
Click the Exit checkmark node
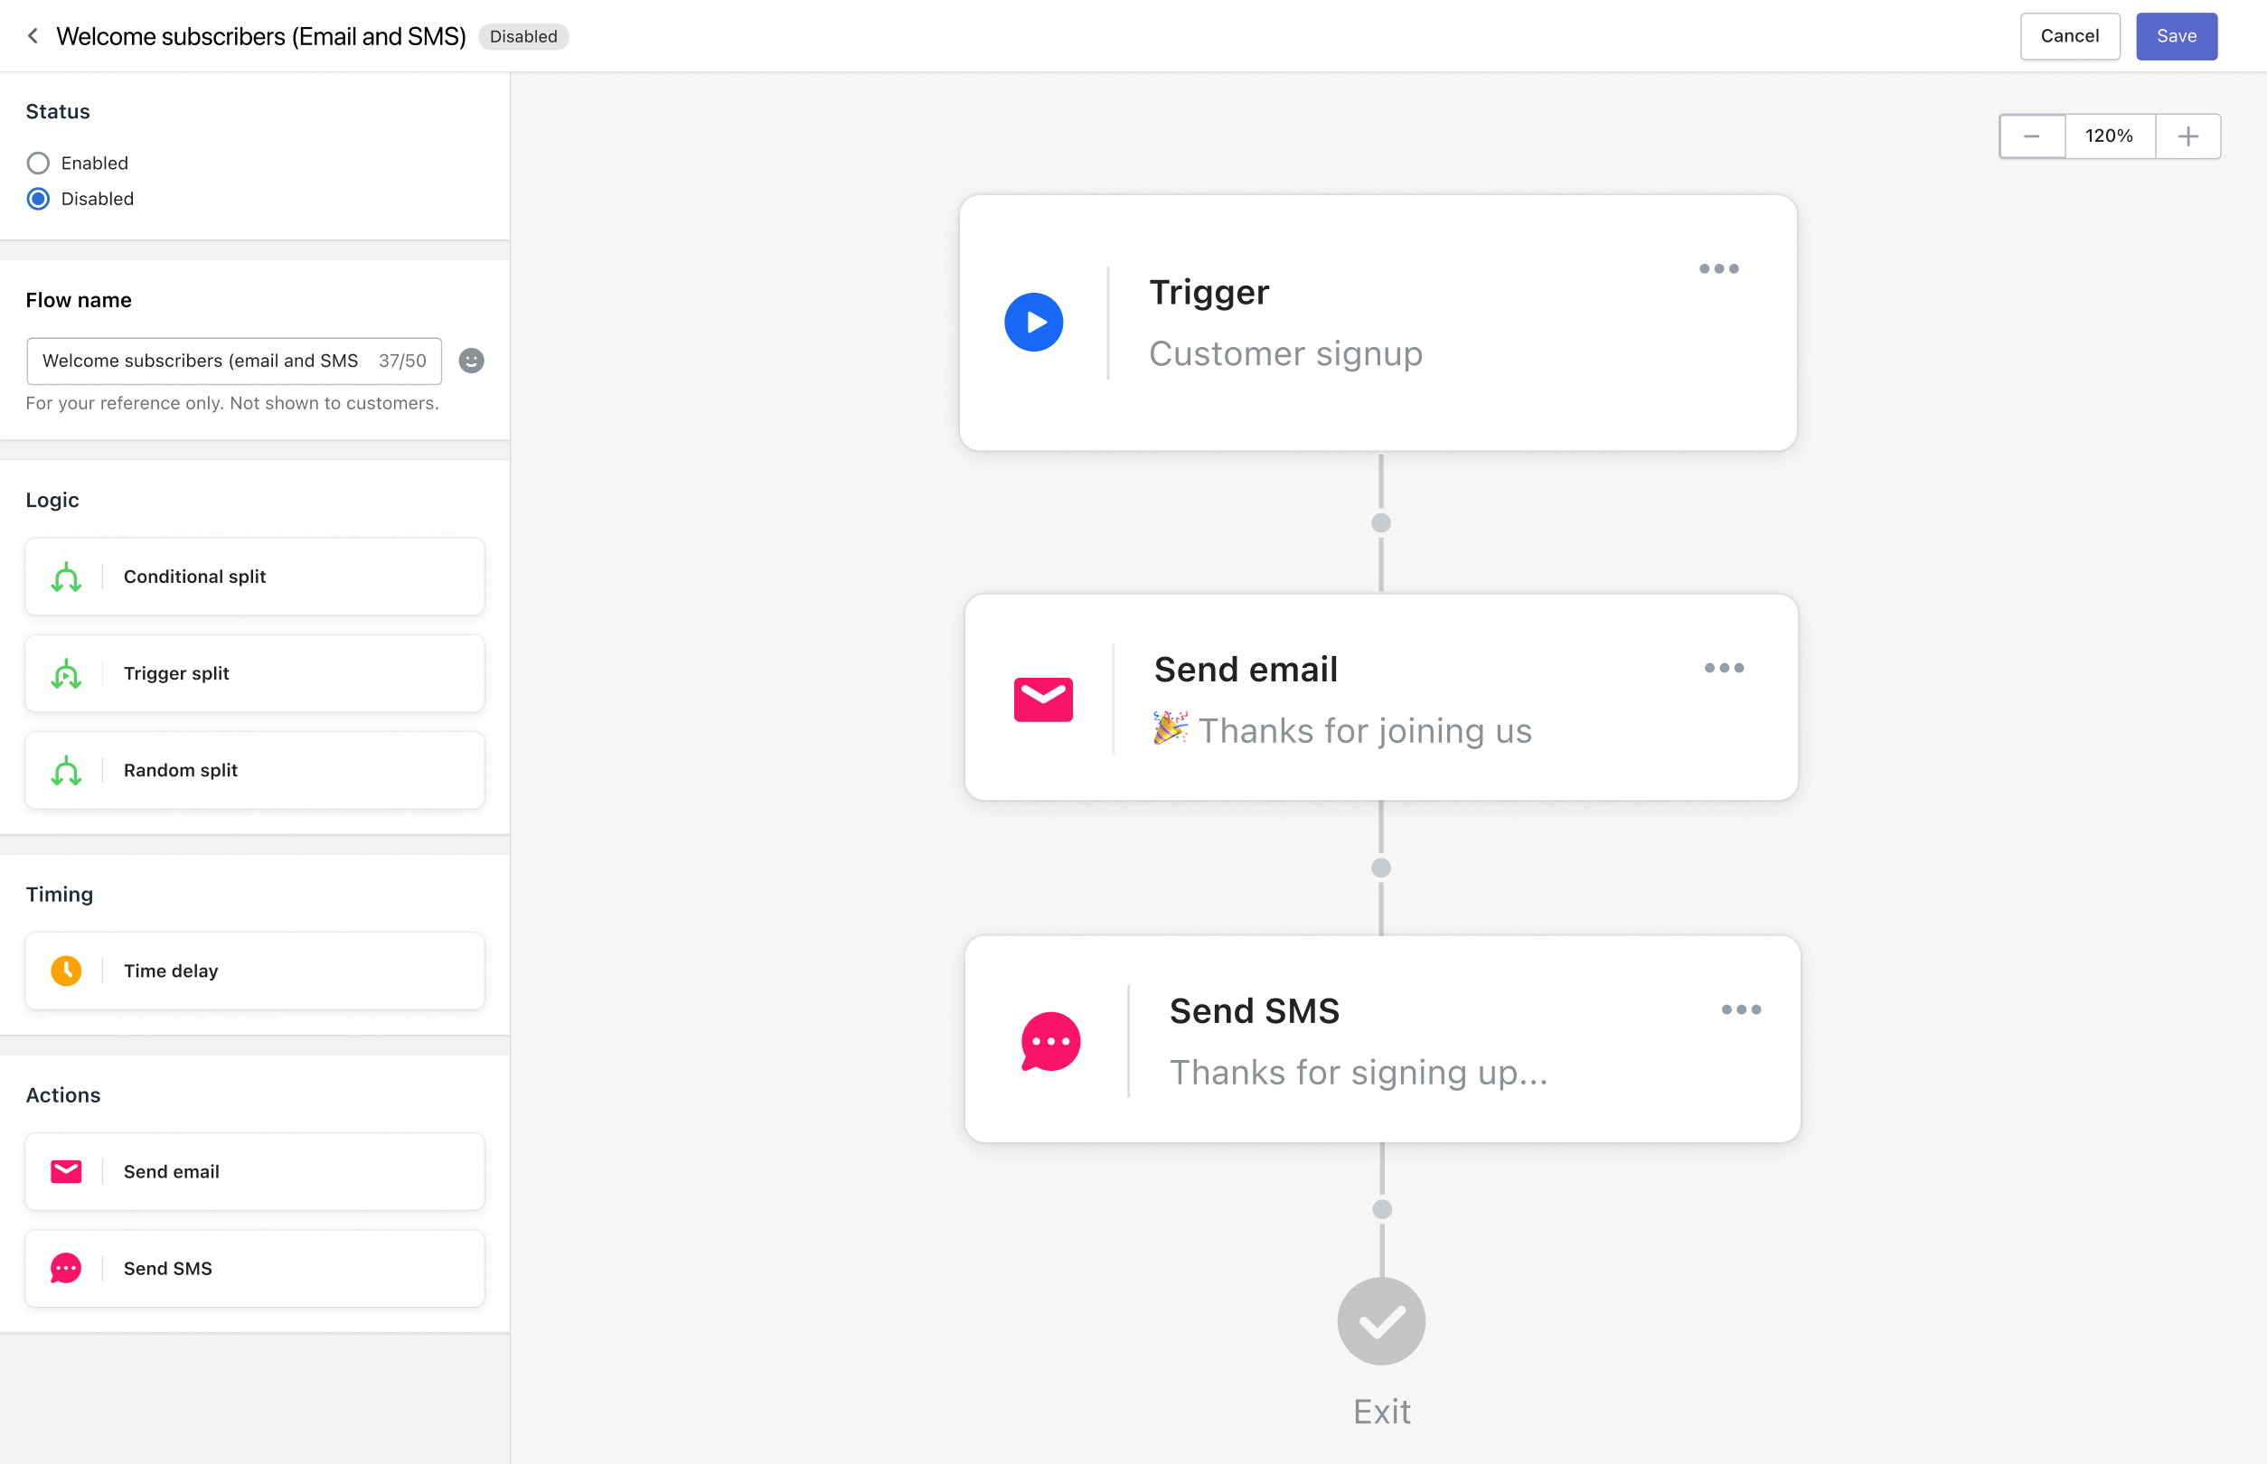click(1383, 1320)
